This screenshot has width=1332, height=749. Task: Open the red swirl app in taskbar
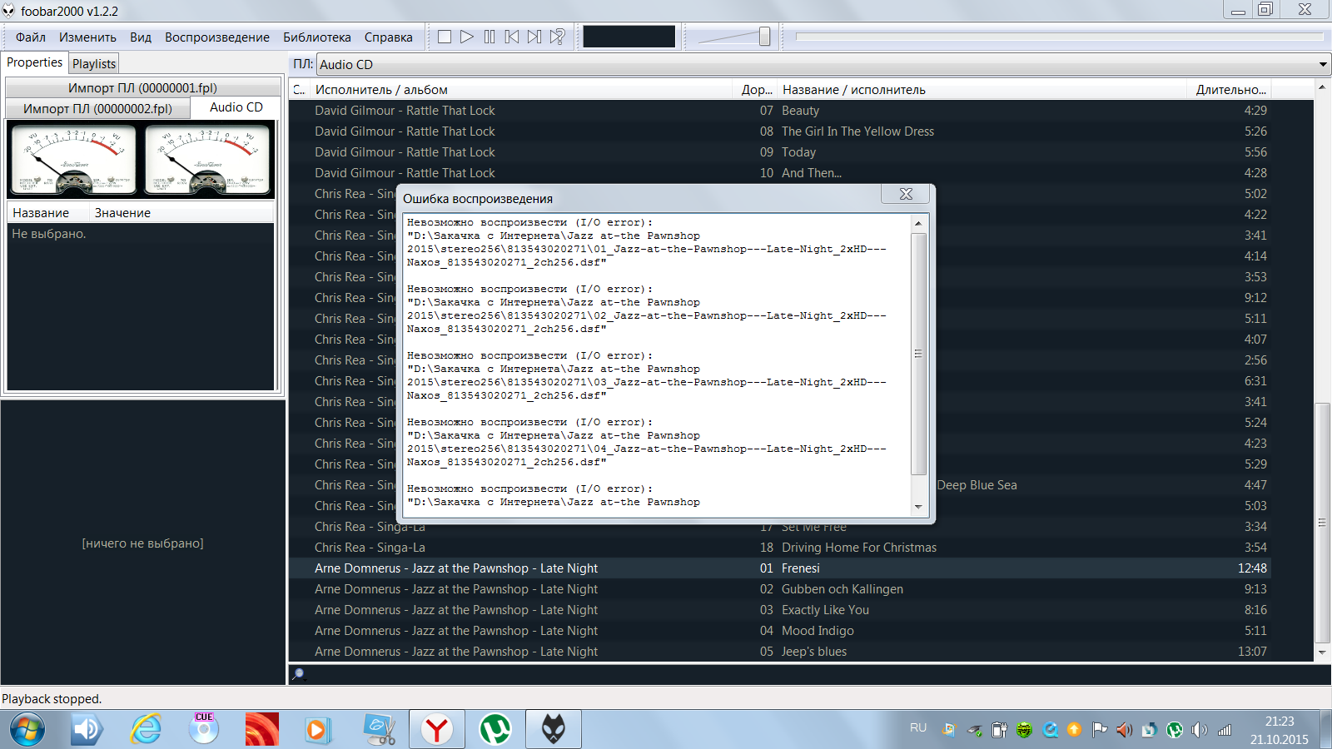(x=262, y=730)
